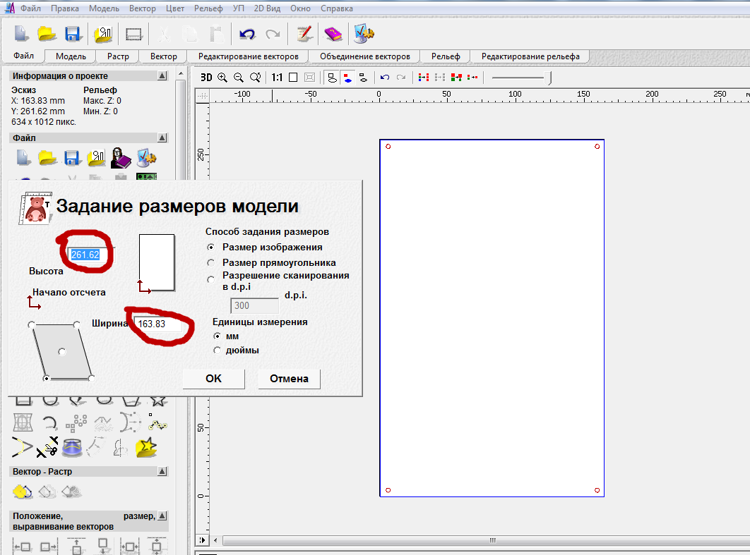
Task: Open the Правка menu
Action: click(65, 8)
